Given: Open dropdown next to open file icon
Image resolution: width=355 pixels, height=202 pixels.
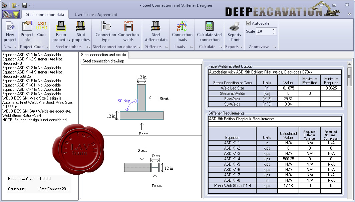Looking at the screenshot, I should [x=19, y=5].
